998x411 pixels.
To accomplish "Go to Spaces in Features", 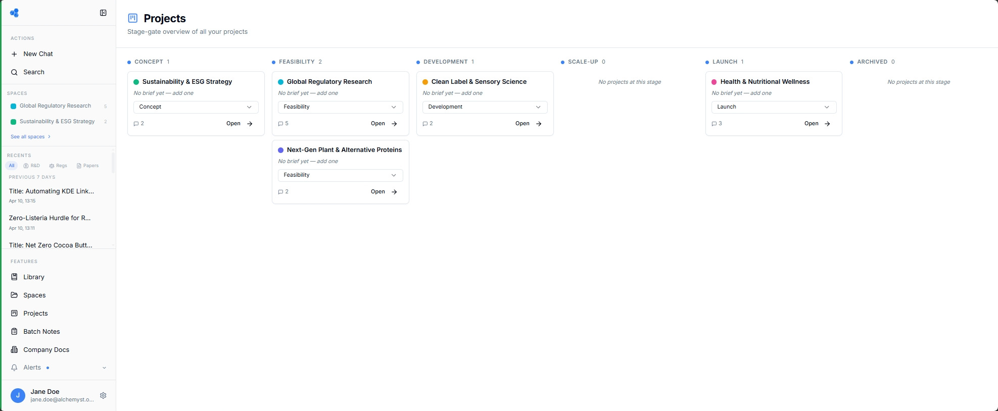I will tap(59, 295).
